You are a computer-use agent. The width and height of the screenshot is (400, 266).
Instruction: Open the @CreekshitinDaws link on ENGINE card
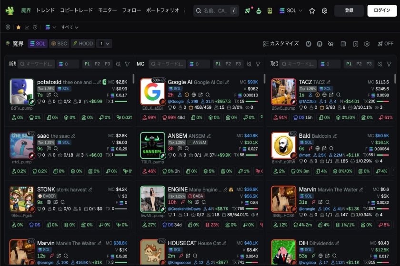click(x=184, y=209)
